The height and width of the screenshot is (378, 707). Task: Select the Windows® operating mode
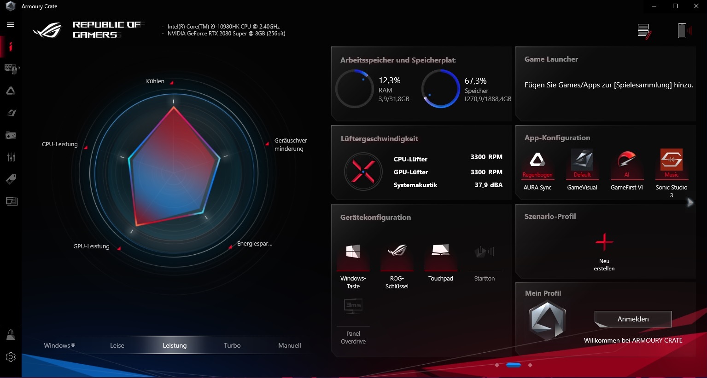59,345
